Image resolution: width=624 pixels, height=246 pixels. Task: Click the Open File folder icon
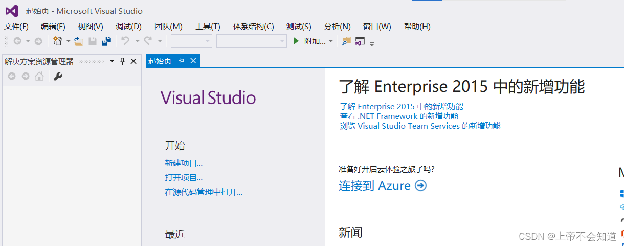pos(78,41)
